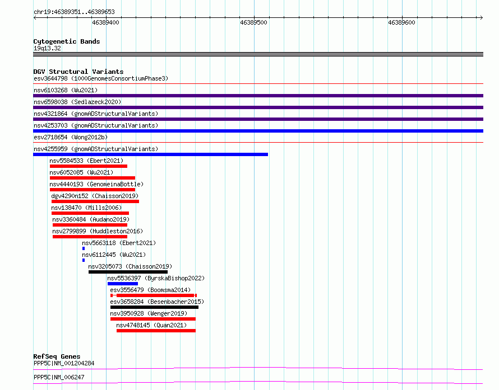Open the Cytogenetic Bands track heading
The height and width of the screenshot is (390, 499).
pyautogui.click(x=67, y=41)
